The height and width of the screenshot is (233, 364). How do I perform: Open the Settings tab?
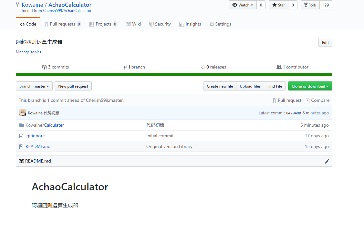(220, 24)
